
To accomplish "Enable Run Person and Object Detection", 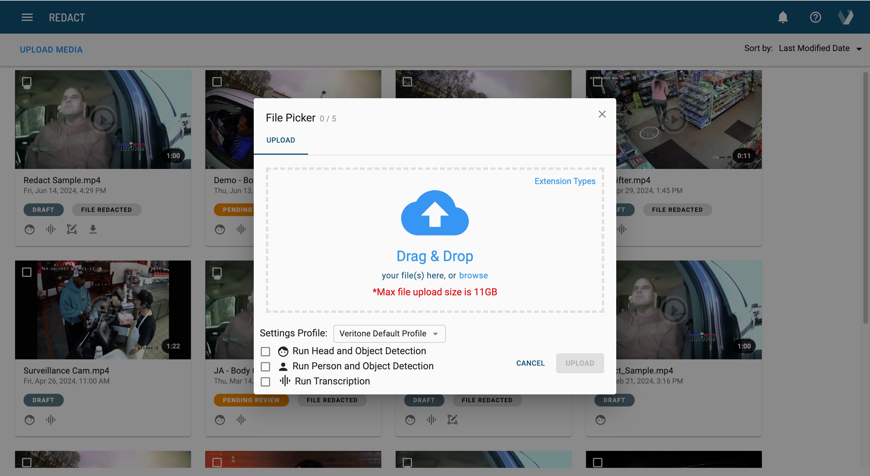I will pyautogui.click(x=266, y=367).
